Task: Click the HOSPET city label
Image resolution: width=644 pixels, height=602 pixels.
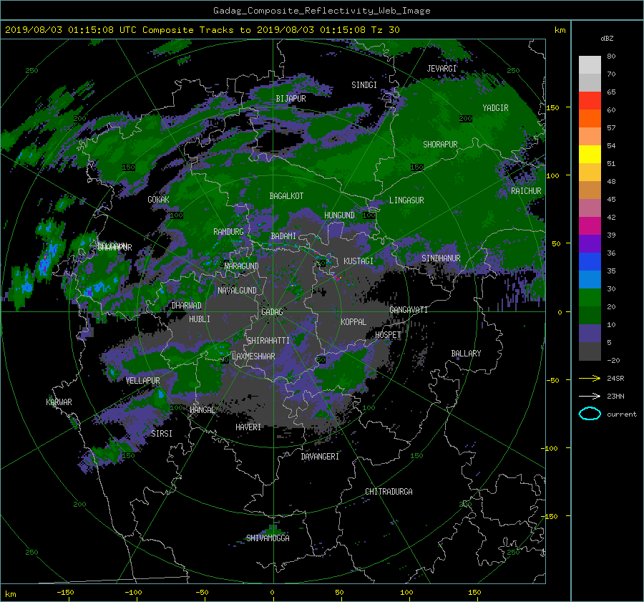Action: [x=388, y=335]
